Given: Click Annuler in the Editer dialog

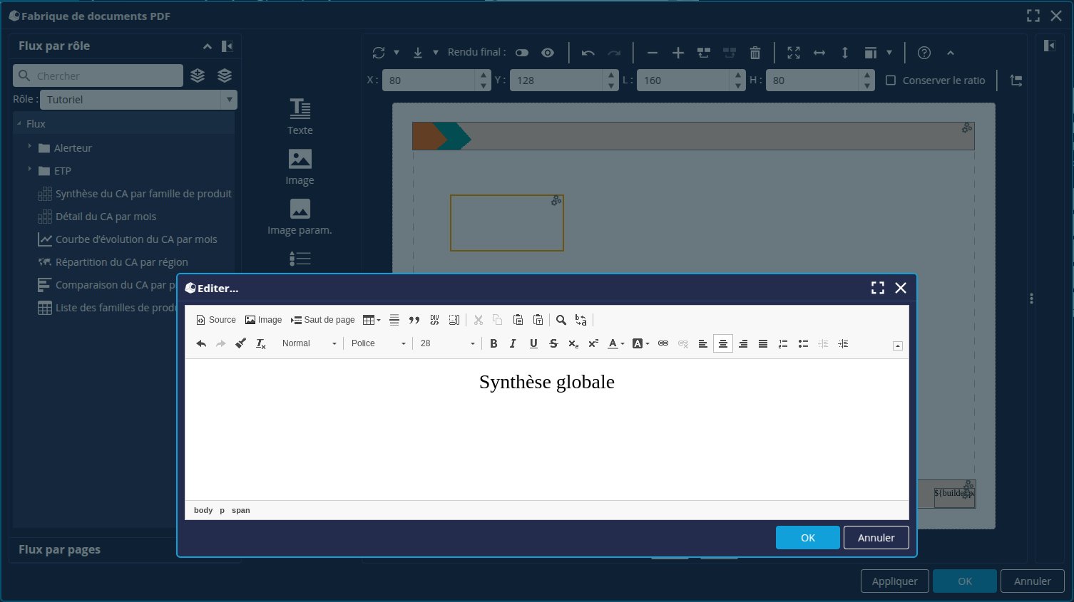Looking at the screenshot, I should click(x=876, y=538).
